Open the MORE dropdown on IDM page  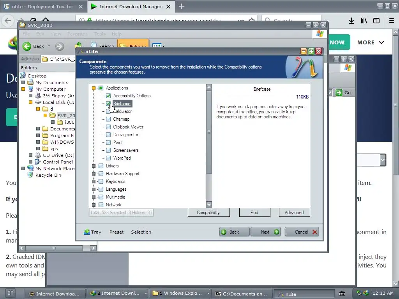(370, 42)
